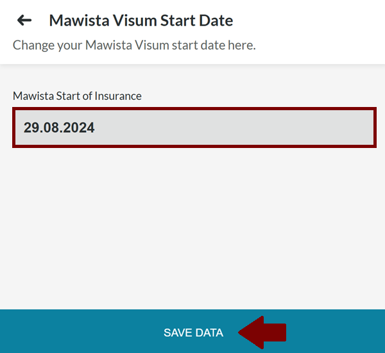
Task: Select the Mawista Visum Start Date title
Action: [x=141, y=21]
